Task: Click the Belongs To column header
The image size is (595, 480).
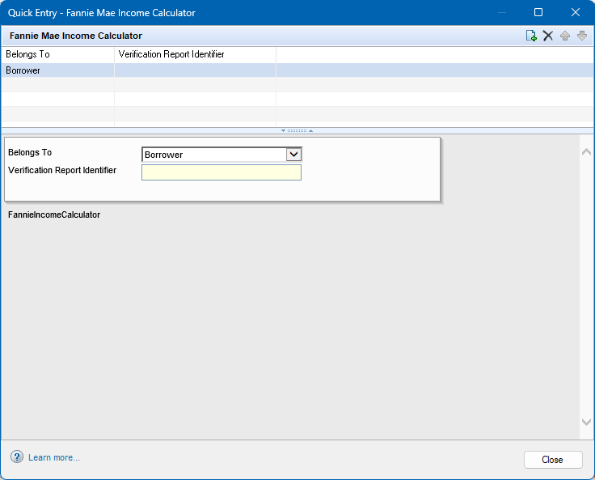Action: point(57,54)
